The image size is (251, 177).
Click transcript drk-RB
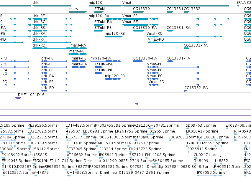click(52, 31)
